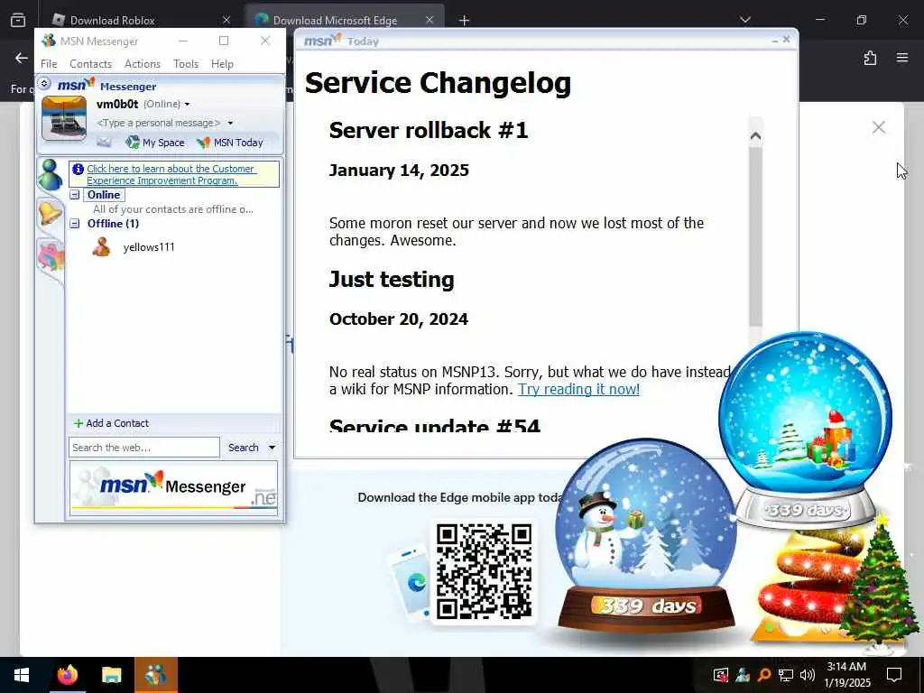
Task: Click the Customer Experience Improvement Program link
Action: point(171,174)
